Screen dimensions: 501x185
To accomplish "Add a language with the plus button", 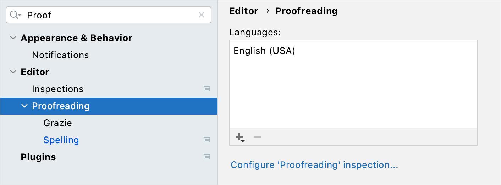I will [240, 137].
